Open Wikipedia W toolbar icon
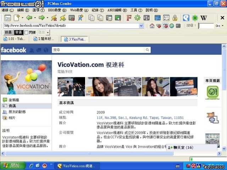The image size is (227, 170). (x=204, y=18)
